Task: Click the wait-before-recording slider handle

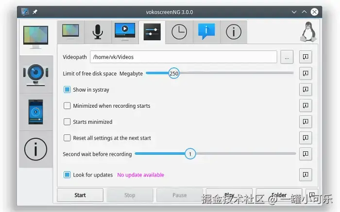Action: pos(190,154)
